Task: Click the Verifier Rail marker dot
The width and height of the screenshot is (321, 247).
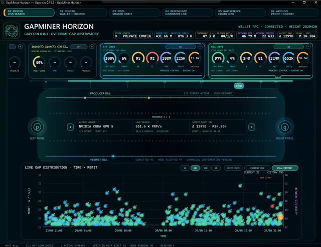Action: point(113,156)
